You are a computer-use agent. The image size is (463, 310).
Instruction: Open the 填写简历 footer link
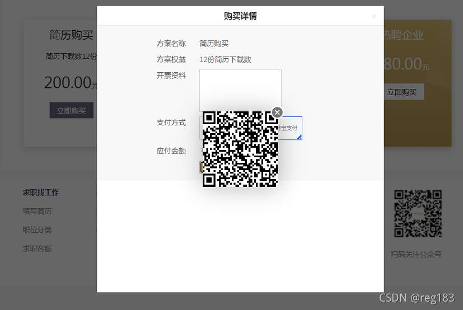tap(37, 211)
